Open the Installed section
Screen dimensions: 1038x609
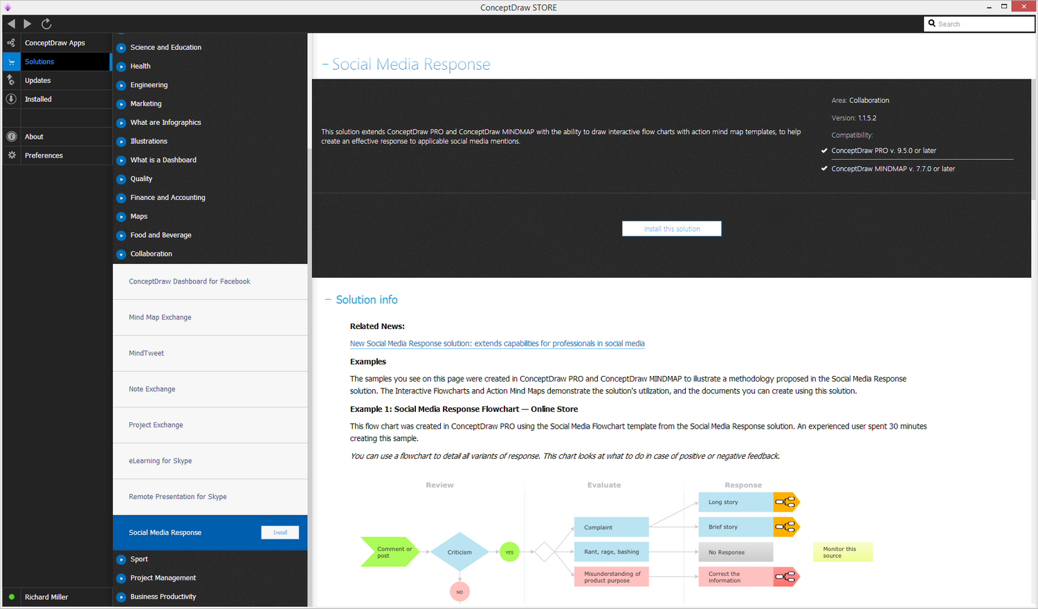(56, 99)
